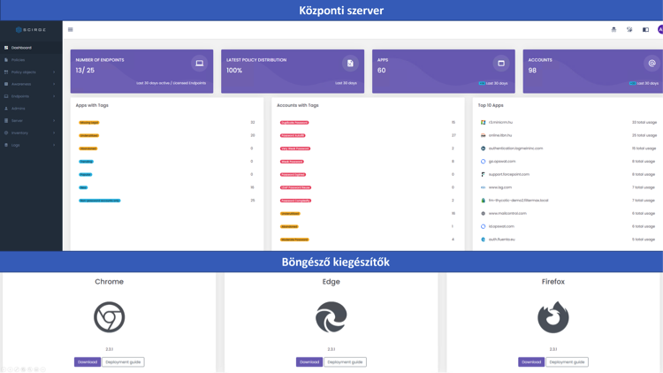This screenshot has width=663, height=373.
Task: Click the Duplicate Password account tag
Action: pyautogui.click(x=294, y=123)
